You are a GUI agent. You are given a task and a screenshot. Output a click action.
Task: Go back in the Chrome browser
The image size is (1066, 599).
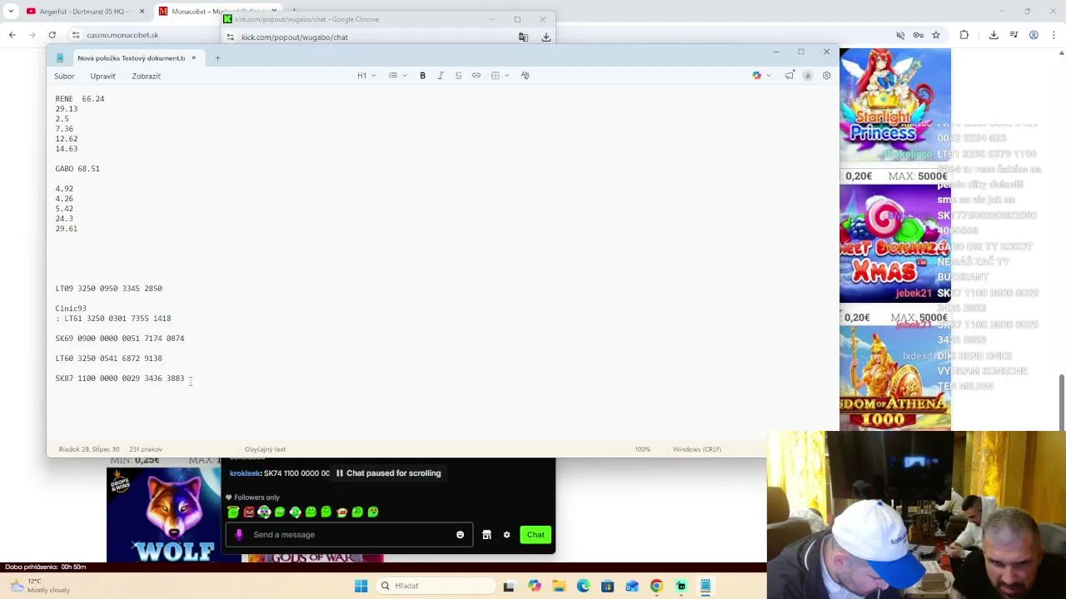click(x=12, y=35)
